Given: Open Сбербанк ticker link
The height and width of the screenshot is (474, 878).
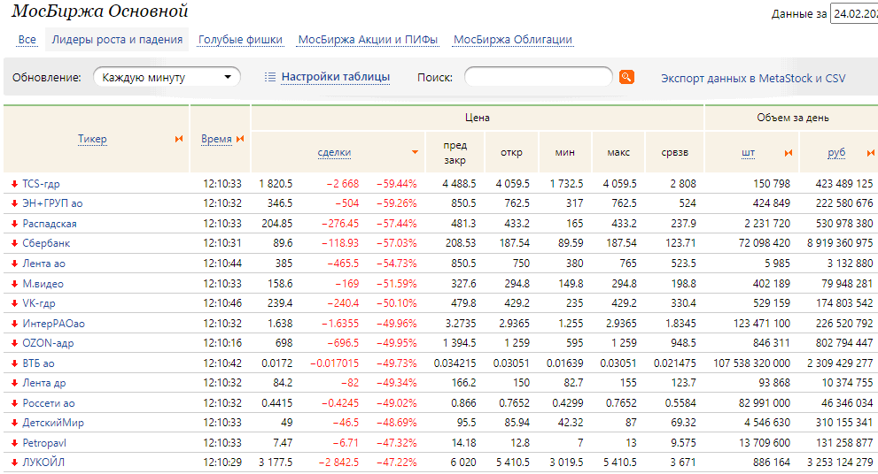Looking at the screenshot, I should (46, 244).
